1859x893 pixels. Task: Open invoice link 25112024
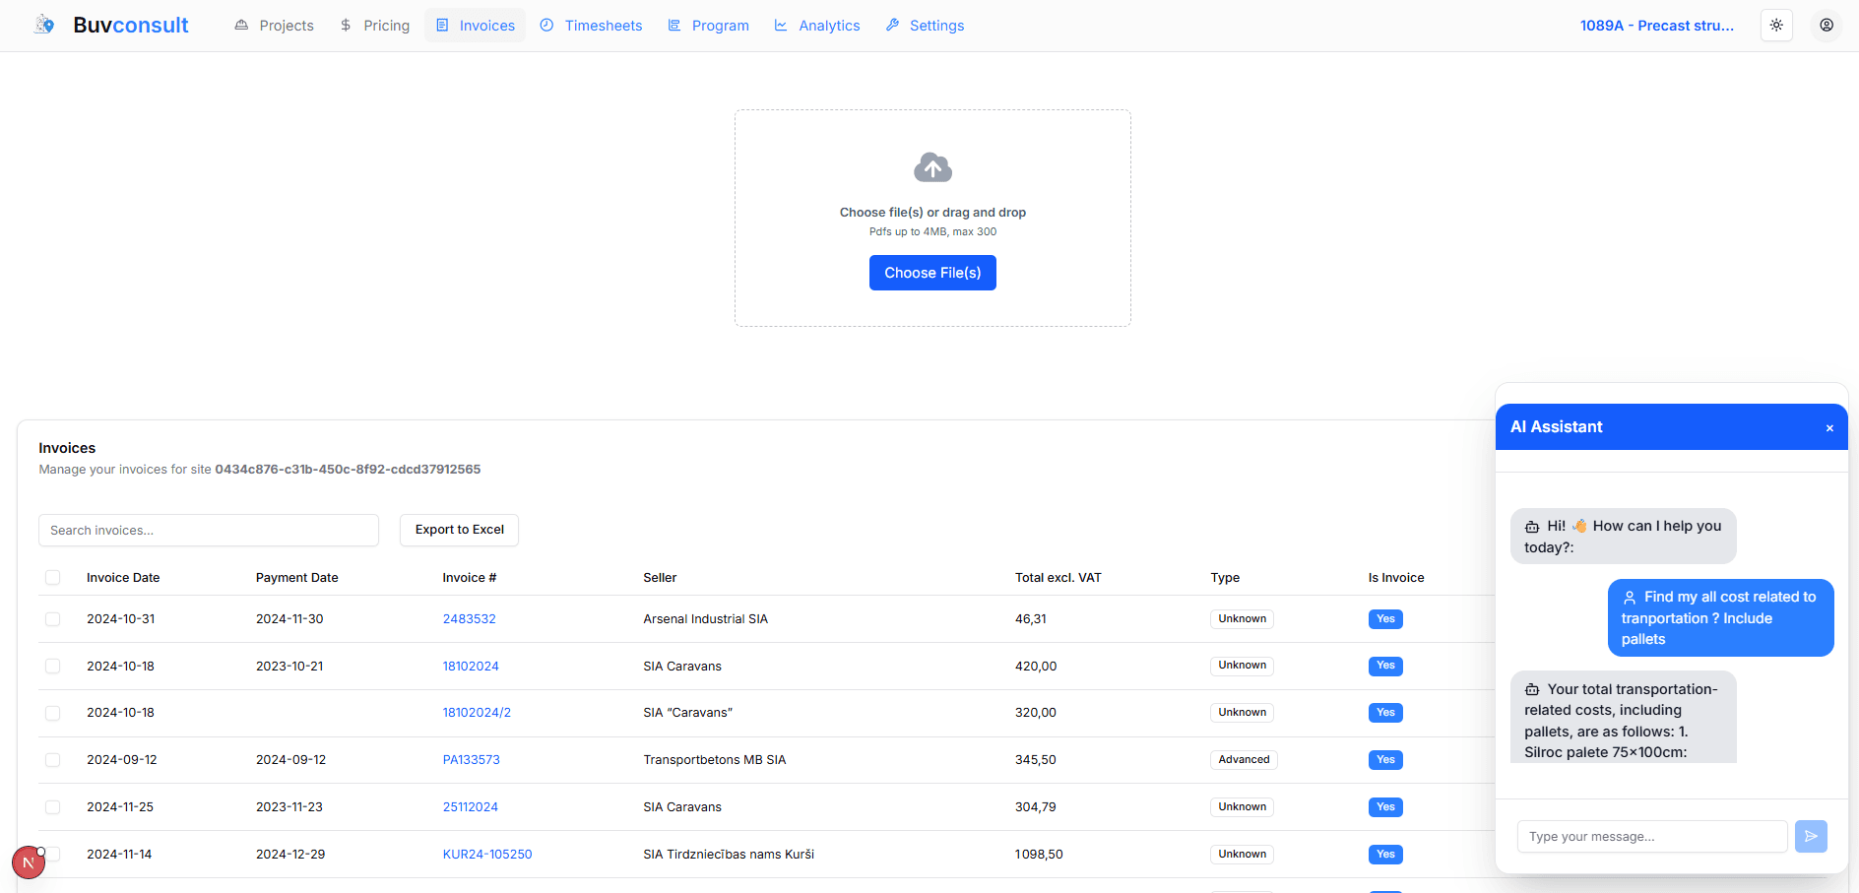pyautogui.click(x=471, y=807)
